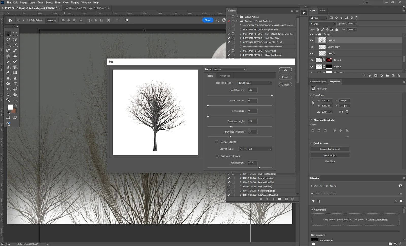This screenshot has height=246, width=406.
Task: Select the Crop tool
Action: (8, 45)
